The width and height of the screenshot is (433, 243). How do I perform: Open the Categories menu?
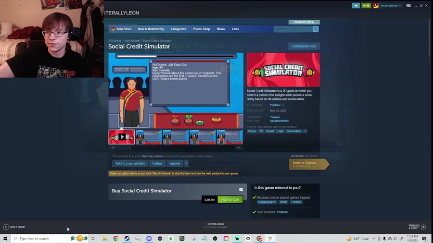(178, 29)
